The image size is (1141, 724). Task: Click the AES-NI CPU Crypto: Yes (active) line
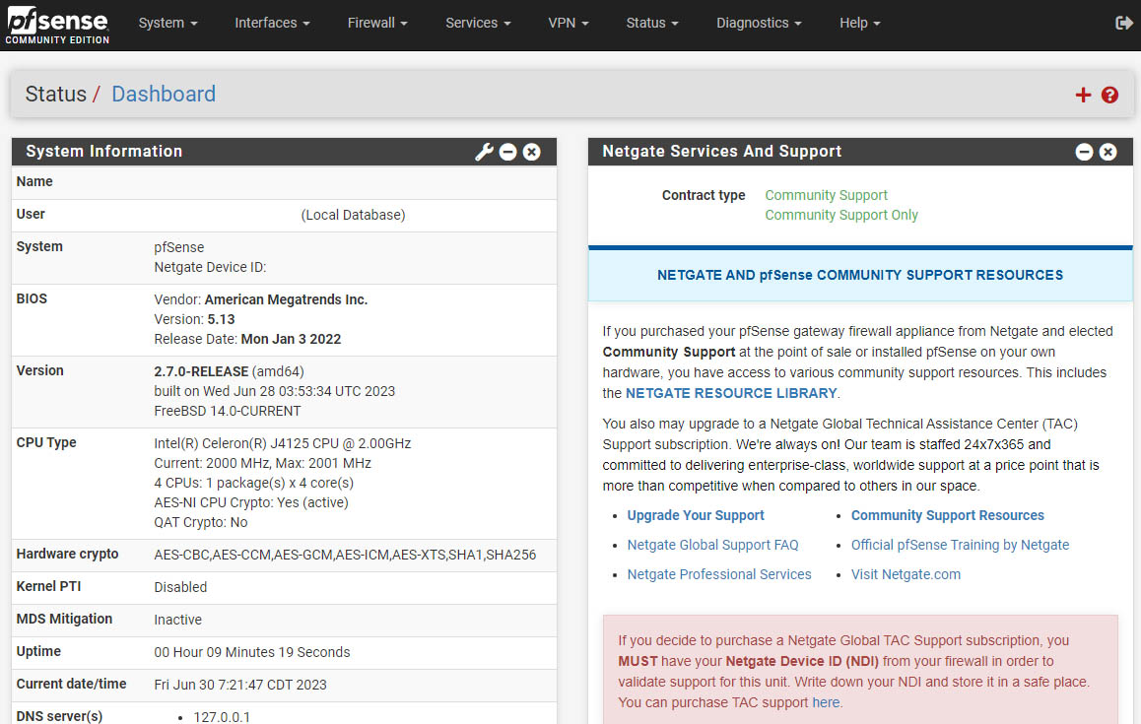(x=251, y=502)
